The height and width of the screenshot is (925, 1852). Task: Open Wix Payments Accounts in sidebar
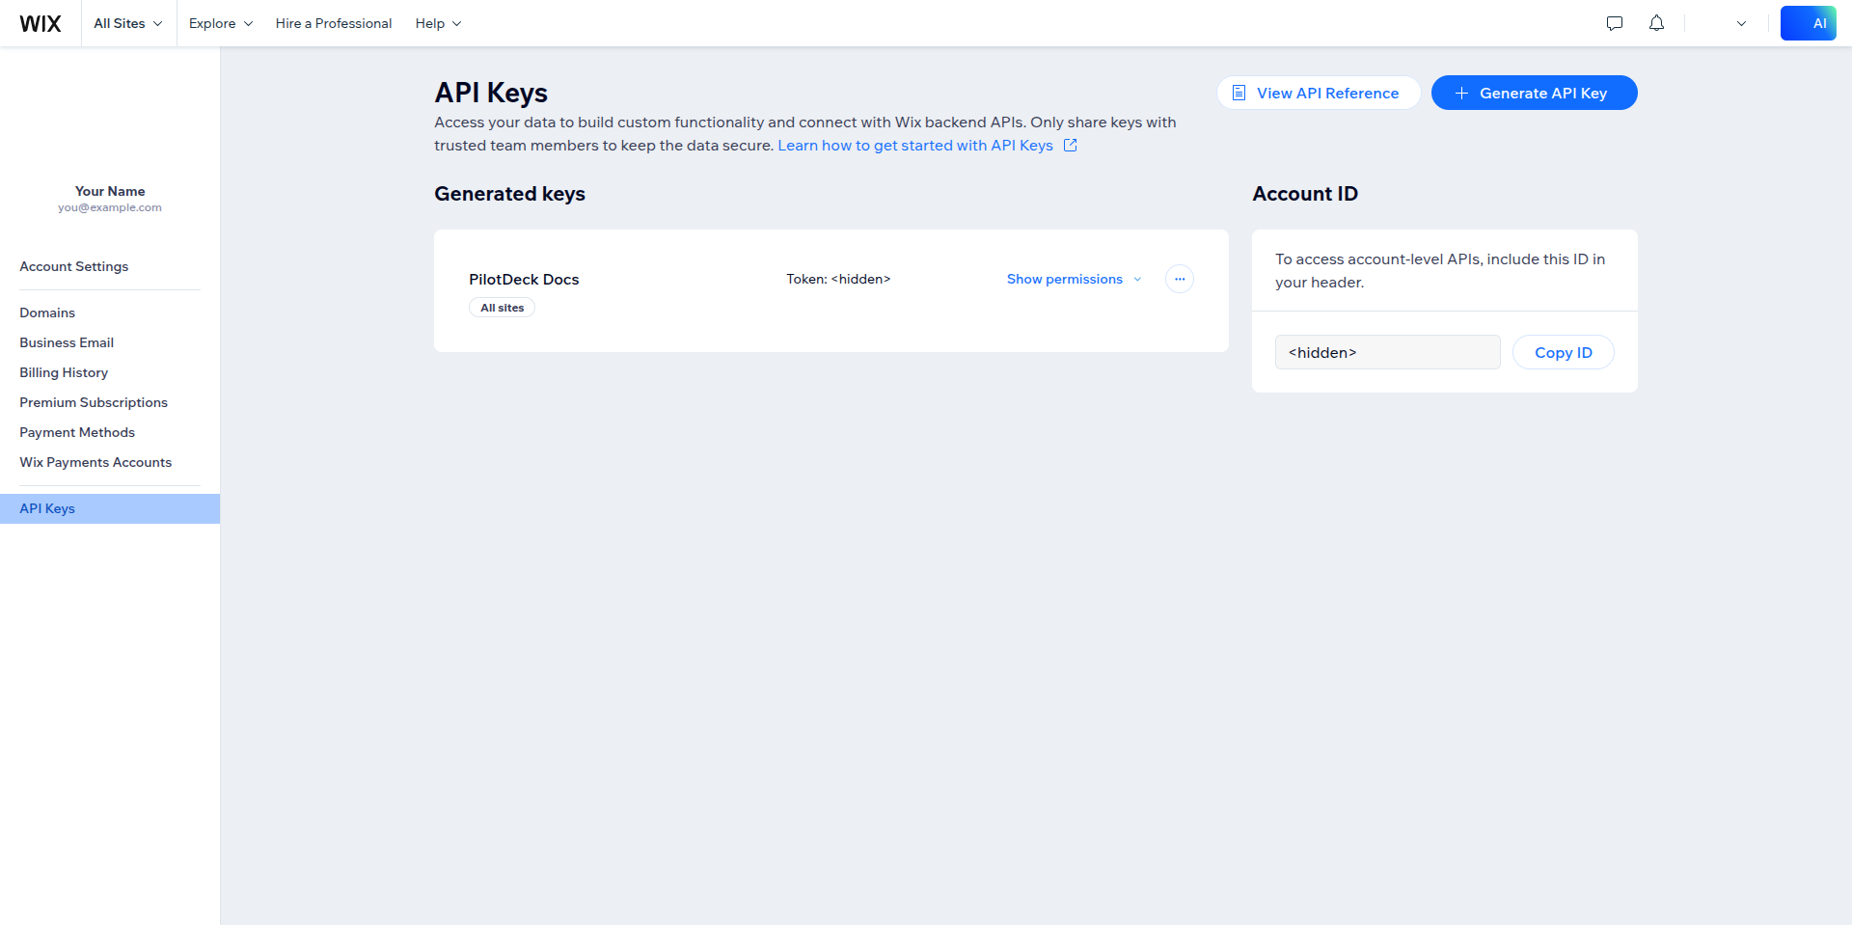pyautogui.click(x=95, y=462)
